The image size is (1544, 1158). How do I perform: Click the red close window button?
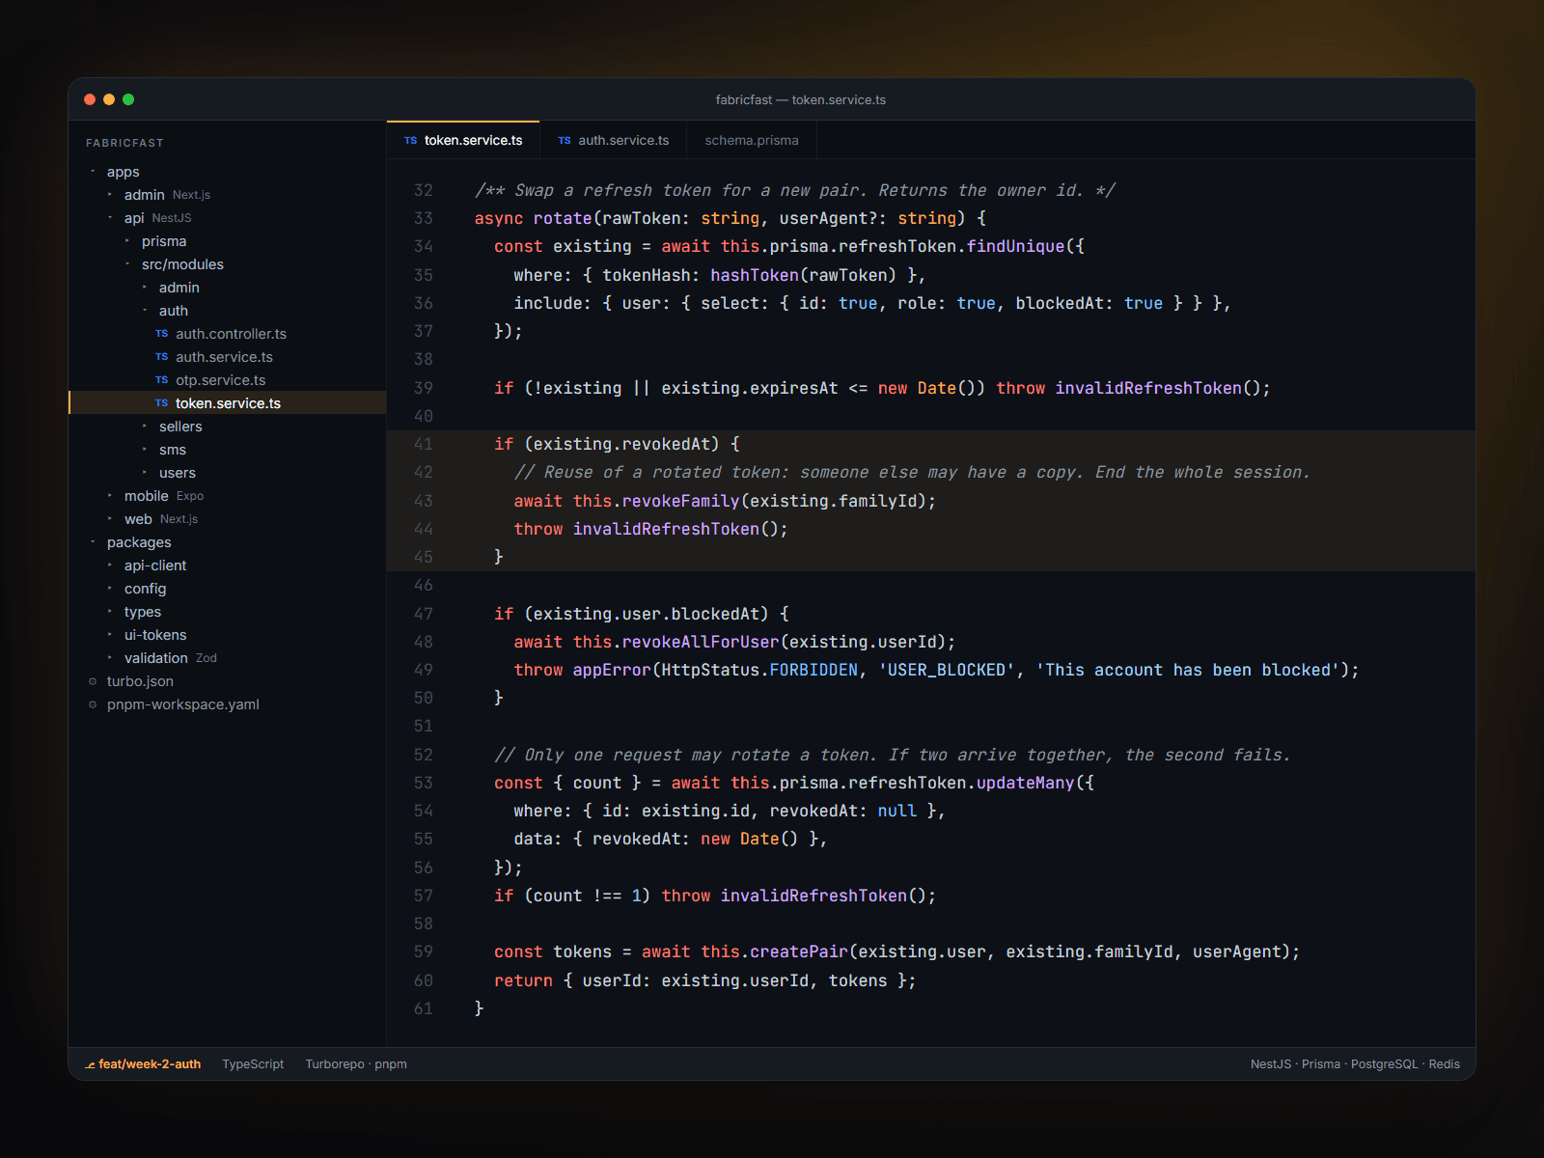point(90,99)
